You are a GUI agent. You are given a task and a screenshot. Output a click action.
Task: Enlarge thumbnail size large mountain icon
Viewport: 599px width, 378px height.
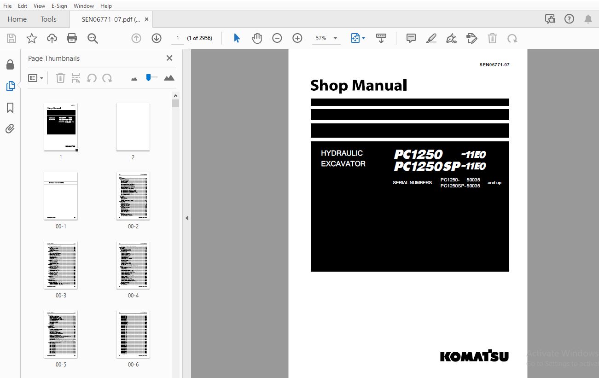(x=169, y=78)
